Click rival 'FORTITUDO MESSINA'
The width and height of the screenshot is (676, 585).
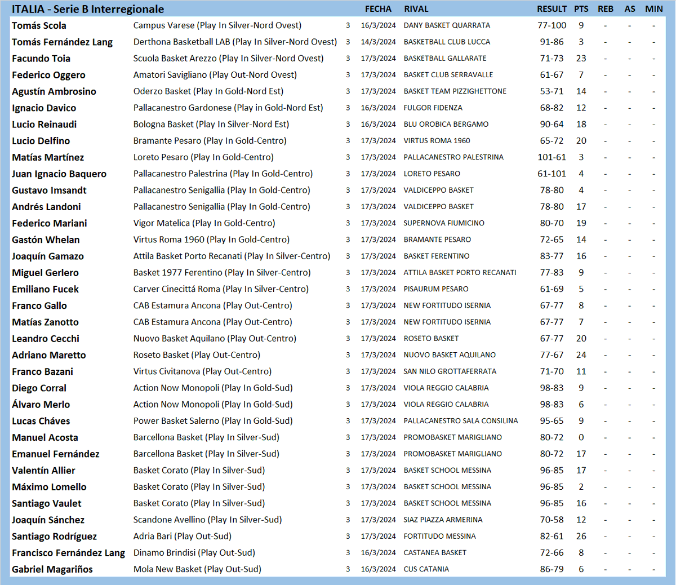click(x=439, y=537)
